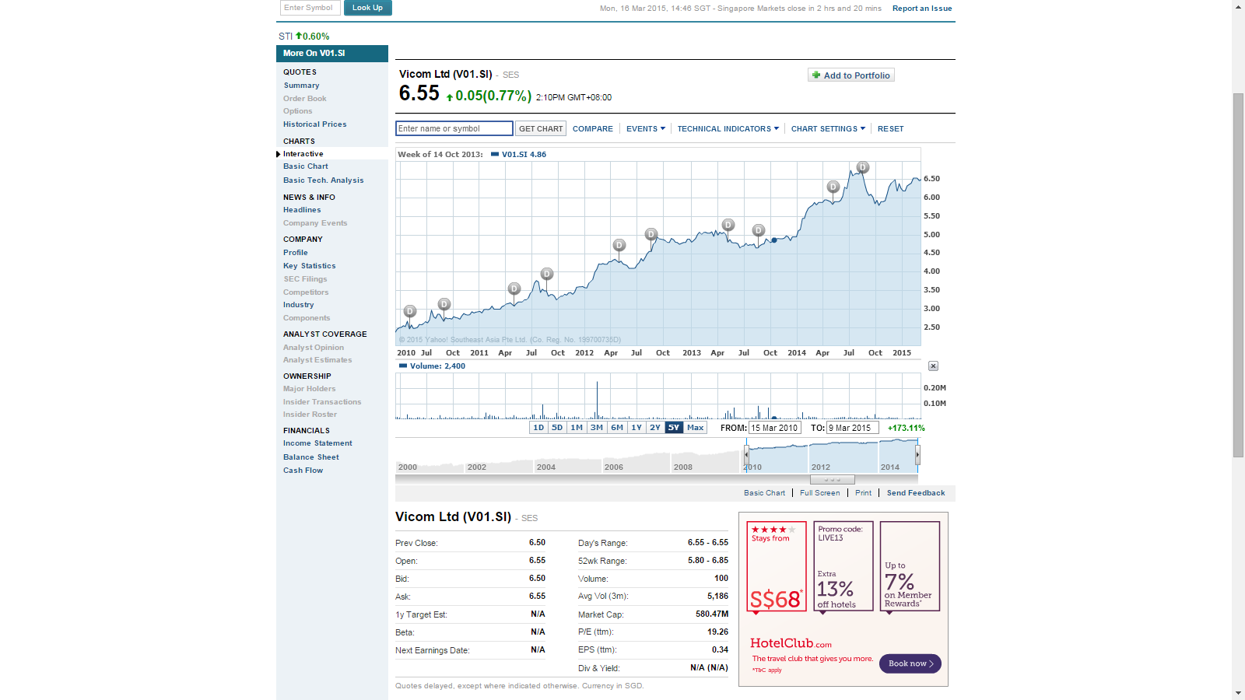The width and height of the screenshot is (1245, 700).
Task: Click the page vertical scrollbar thumb
Action: point(1238,275)
